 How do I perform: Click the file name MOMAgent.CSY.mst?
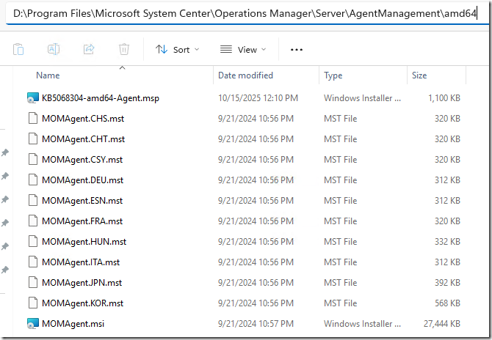click(82, 160)
